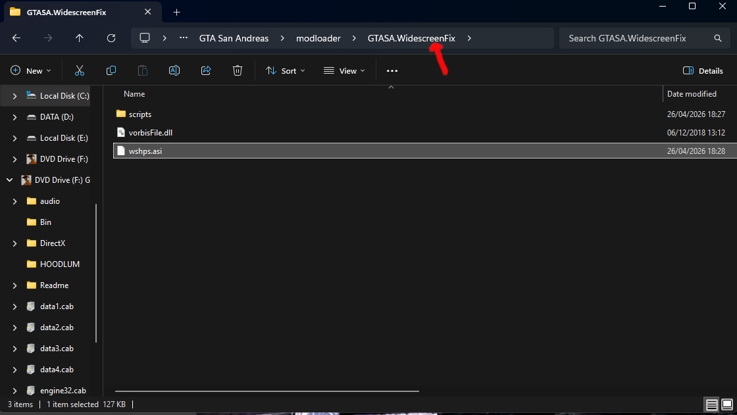The width and height of the screenshot is (737, 415).
Task: Expand DATA (D:) tree node
Action: coord(14,117)
